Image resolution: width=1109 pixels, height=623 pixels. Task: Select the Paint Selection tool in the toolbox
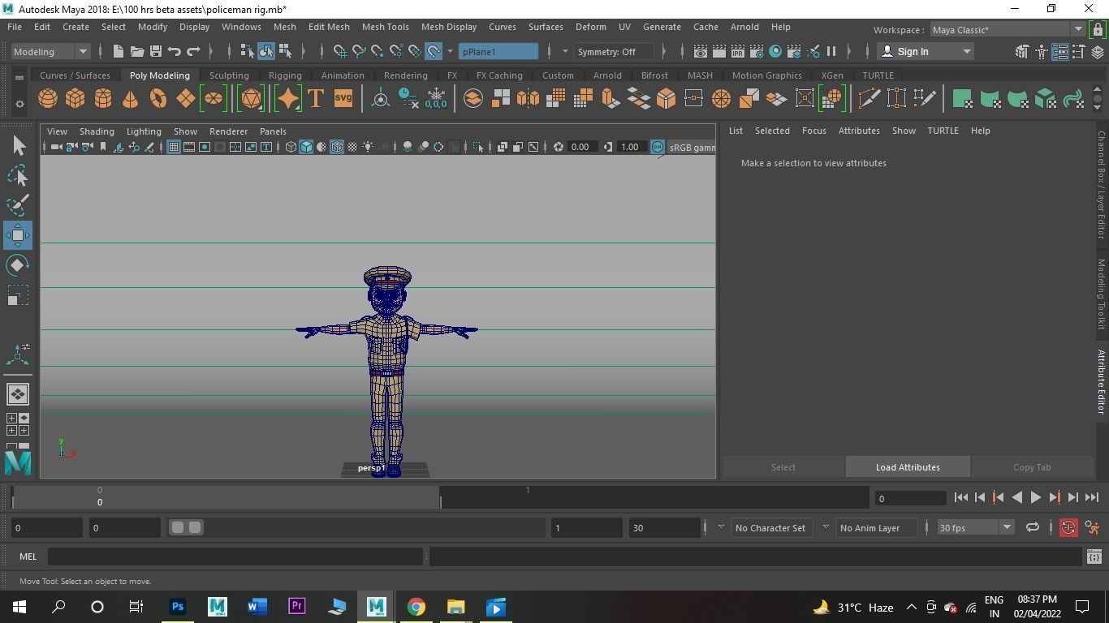18,205
